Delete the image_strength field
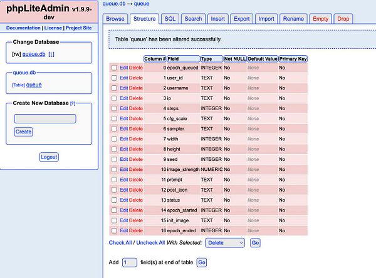This screenshot has height=278, width=376. coord(136,170)
